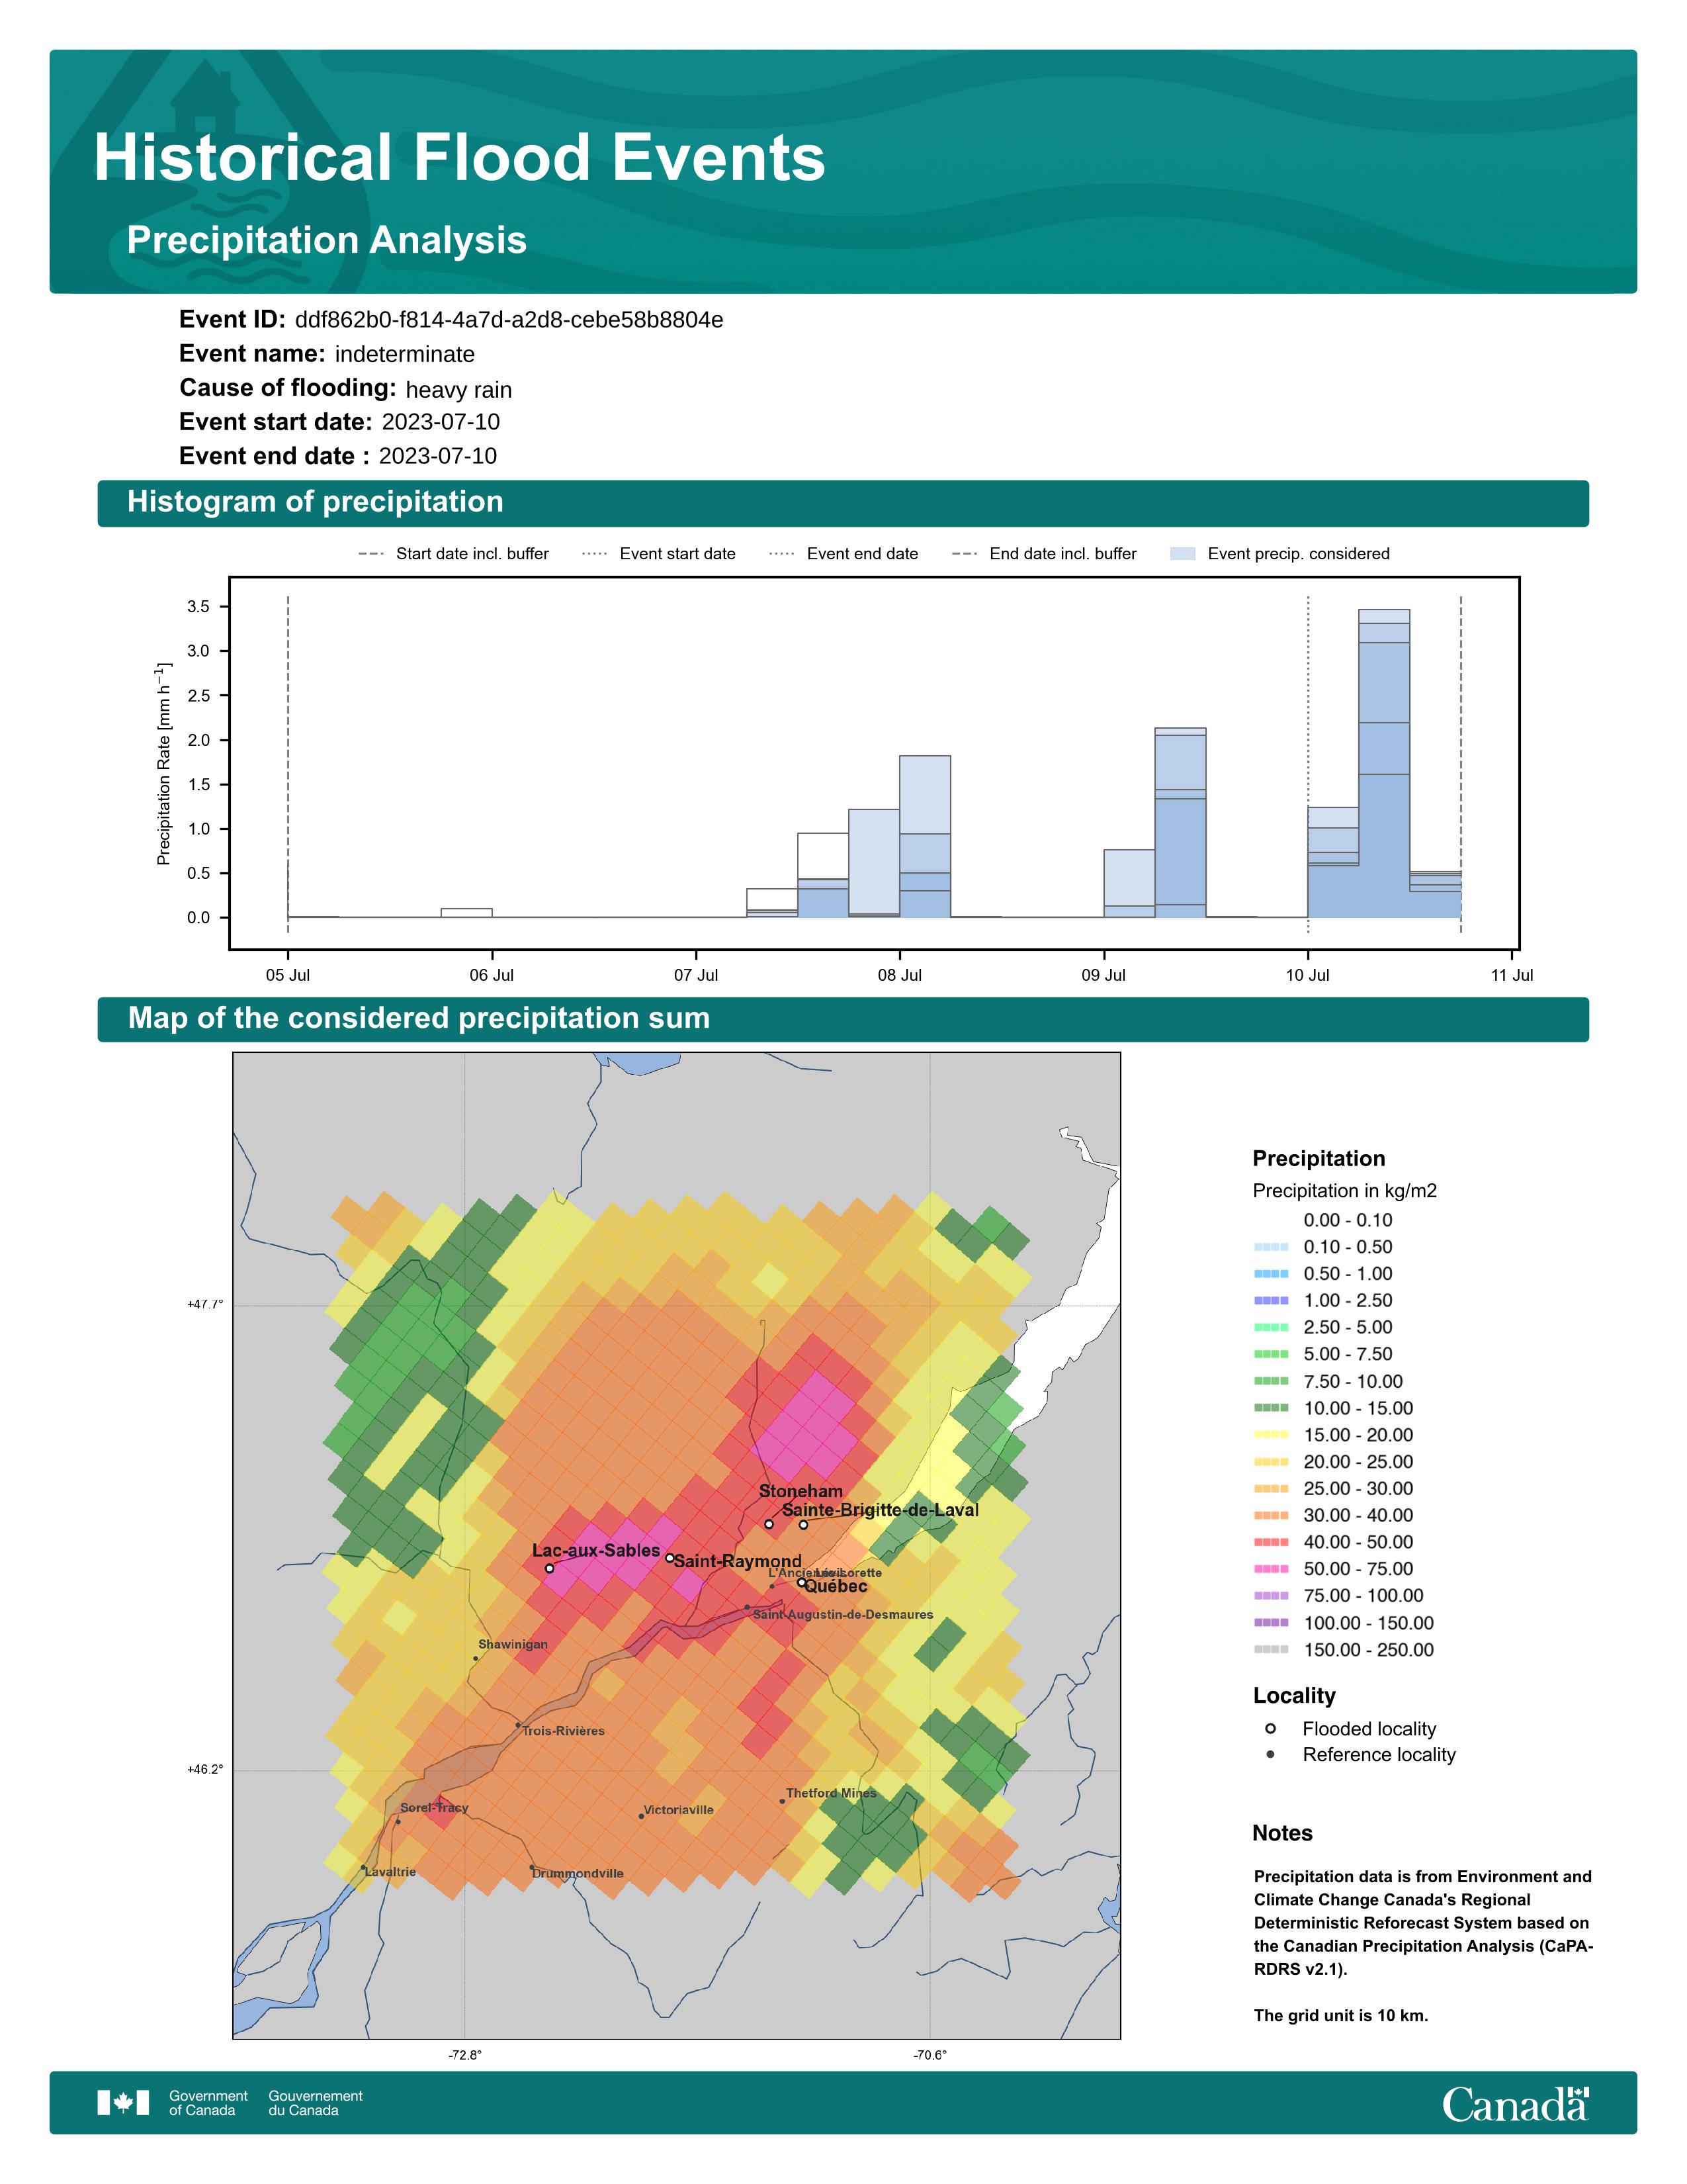Click the Flooded locality legend circle

click(1270, 1728)
